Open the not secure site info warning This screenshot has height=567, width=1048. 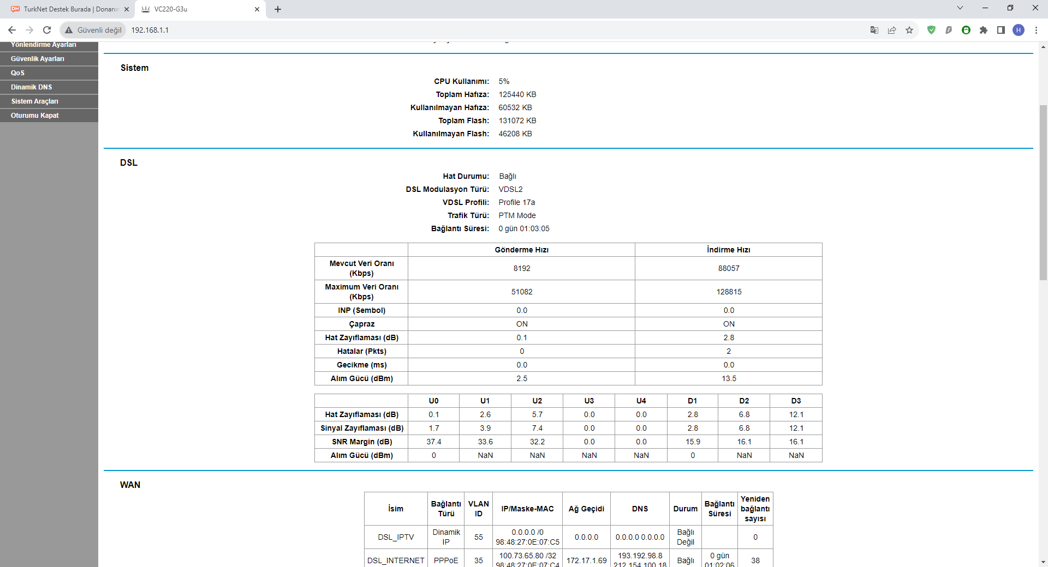[93, 30]
